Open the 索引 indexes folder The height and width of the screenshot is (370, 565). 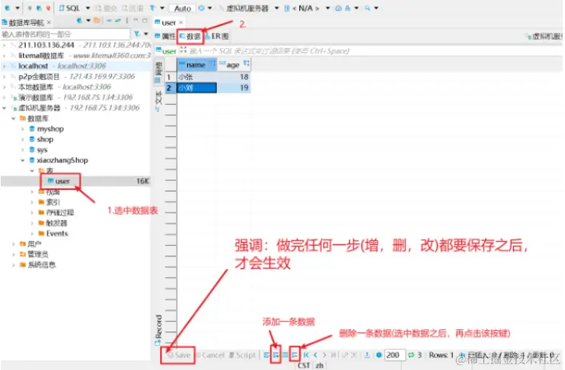tap(49, 202)
